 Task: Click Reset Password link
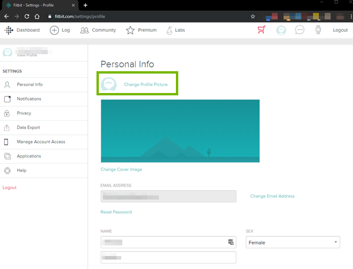[116, 212]
